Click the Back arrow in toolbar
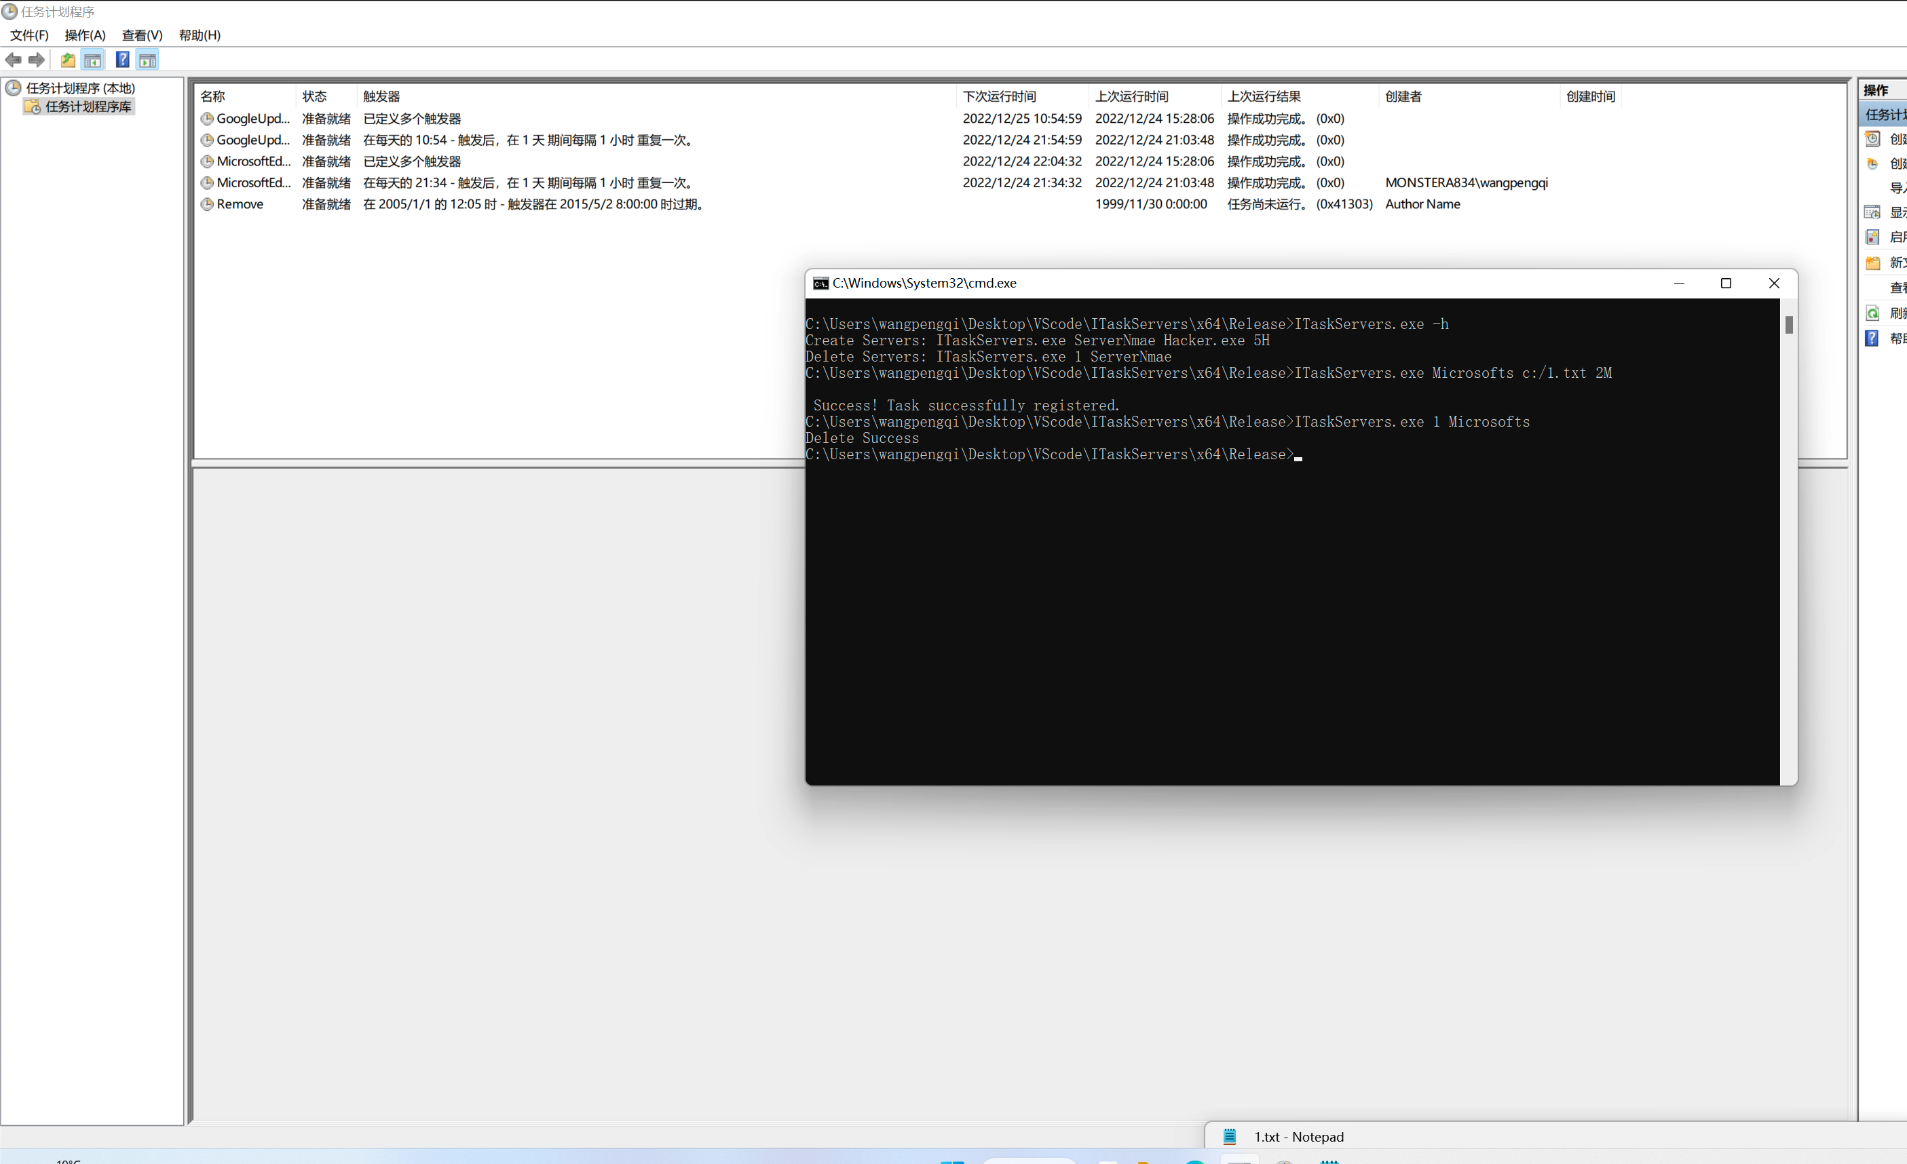This screenshot has height=1164, width=1907. pos(13,60)
